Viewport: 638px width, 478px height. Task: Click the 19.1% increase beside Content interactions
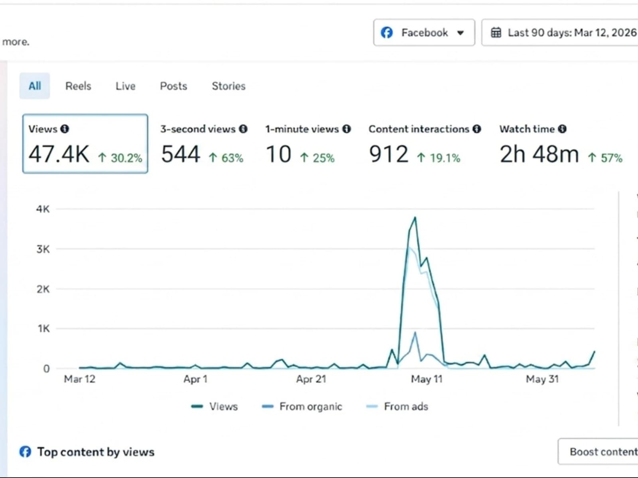coord(439,158)
